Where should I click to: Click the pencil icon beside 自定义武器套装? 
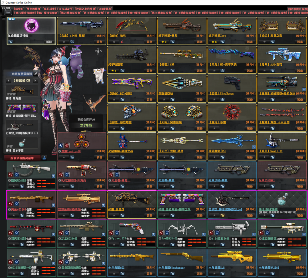(x=36, y=74)
